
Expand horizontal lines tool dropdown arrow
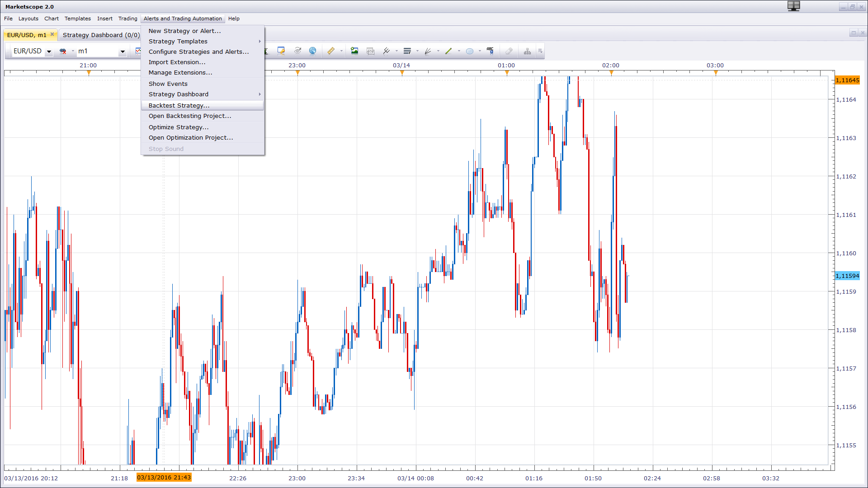pos(417,51)
